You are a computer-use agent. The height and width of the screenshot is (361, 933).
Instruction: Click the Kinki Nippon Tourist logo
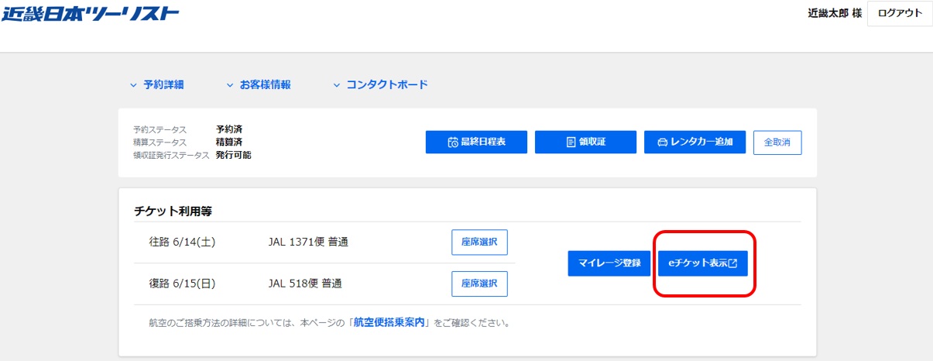pyautogui.click(x=90, y=13)
